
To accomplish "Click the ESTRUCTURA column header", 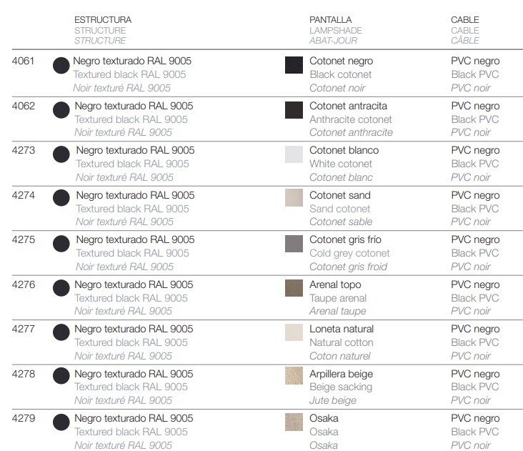I will click(103, 20).
